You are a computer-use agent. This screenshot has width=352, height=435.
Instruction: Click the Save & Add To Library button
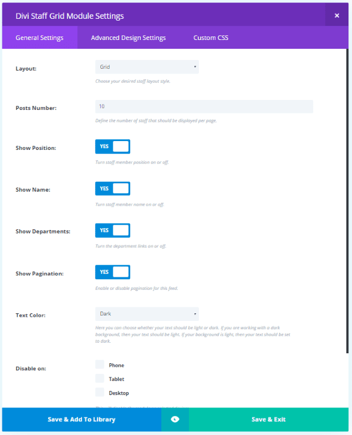click(x=82, y=419)
